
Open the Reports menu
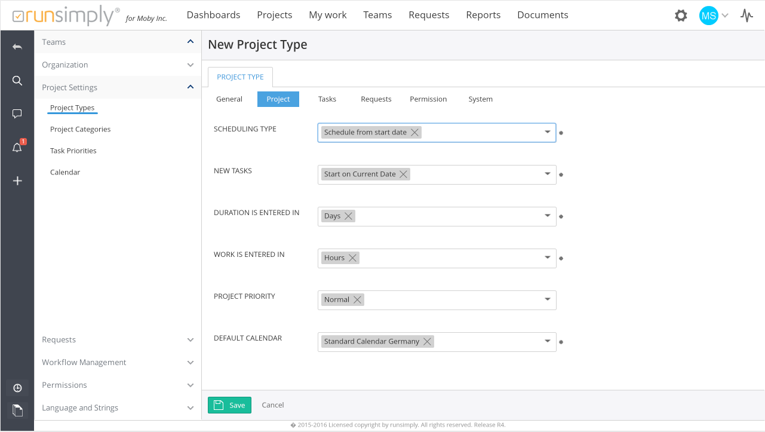click(483, 15)
